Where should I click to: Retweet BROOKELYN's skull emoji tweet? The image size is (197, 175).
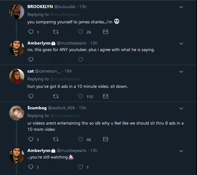56,32
